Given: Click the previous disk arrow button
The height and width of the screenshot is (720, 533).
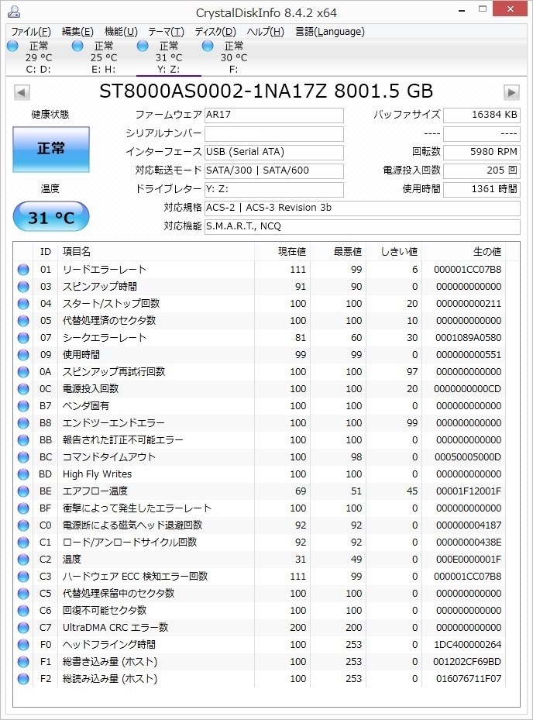Looking at the screenshot, I should (22, 92).
